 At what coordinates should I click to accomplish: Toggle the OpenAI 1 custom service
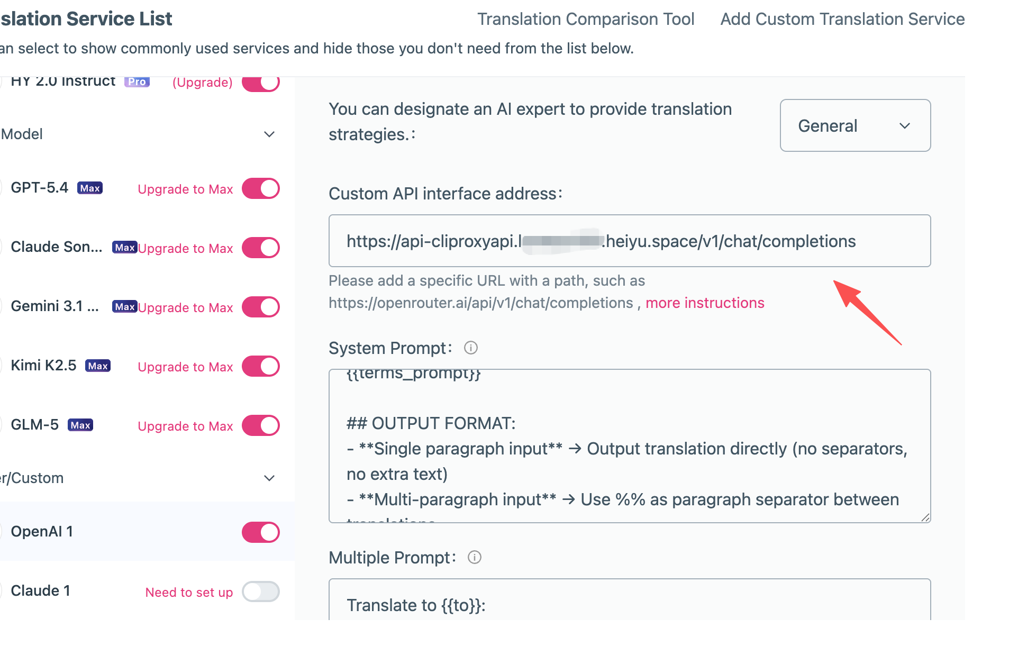tap(261, 532)
